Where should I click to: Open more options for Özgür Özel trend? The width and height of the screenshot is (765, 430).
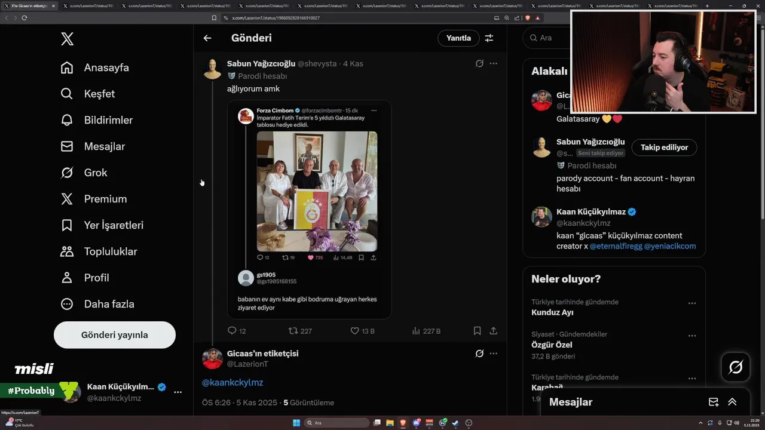[x=692, y=335]
